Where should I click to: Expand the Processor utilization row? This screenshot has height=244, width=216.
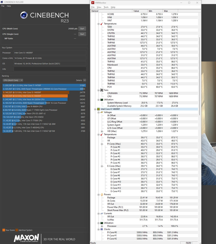coord(102,226)
